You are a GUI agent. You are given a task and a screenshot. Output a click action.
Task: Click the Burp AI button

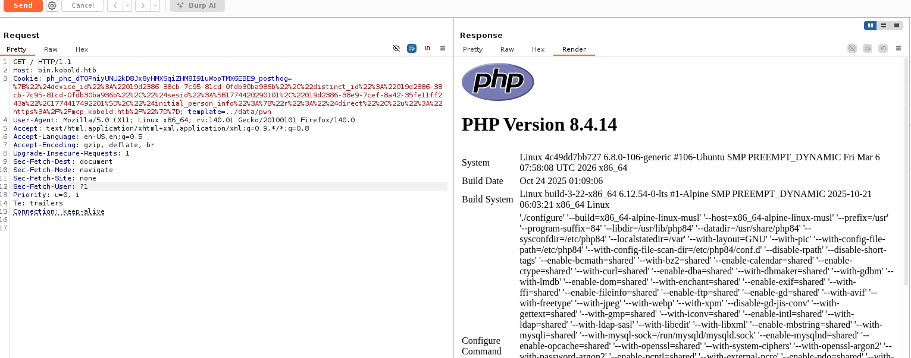click(x=197, y=5)
